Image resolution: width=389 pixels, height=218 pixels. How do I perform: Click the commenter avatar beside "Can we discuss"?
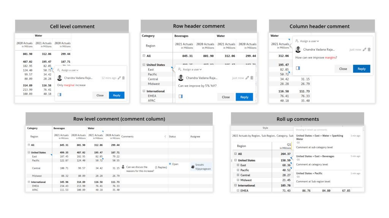(123, 167)
